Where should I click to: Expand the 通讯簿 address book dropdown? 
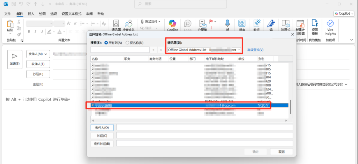[239, 50]
